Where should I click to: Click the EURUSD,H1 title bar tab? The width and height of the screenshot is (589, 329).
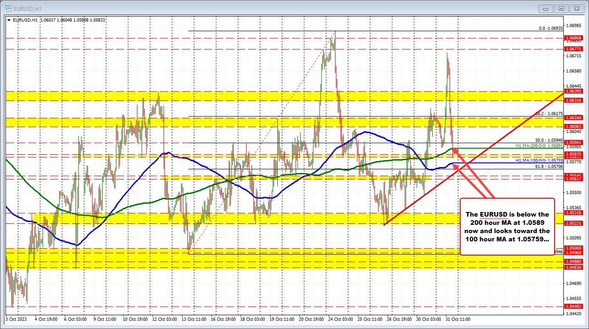click(28, 8)
